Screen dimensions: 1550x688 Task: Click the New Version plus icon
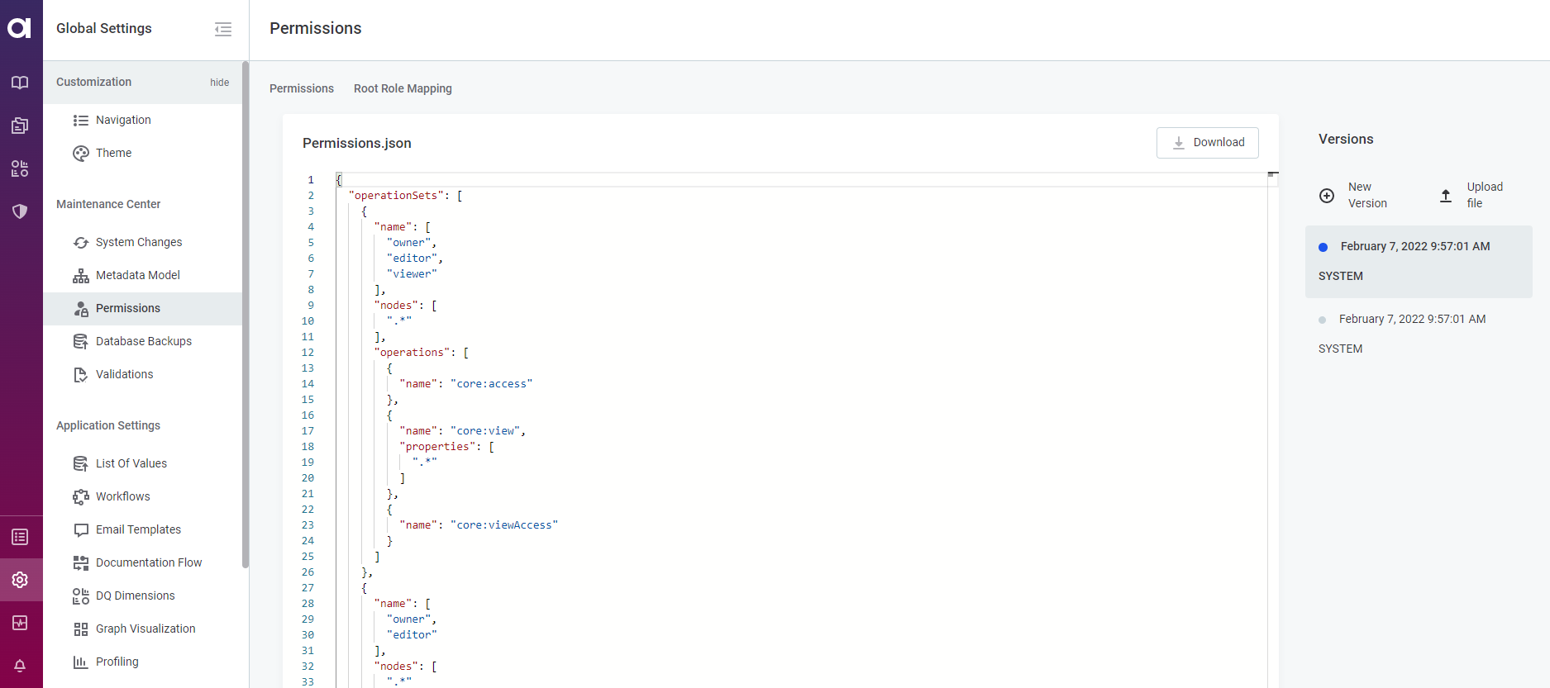[x=1327, y=196]
